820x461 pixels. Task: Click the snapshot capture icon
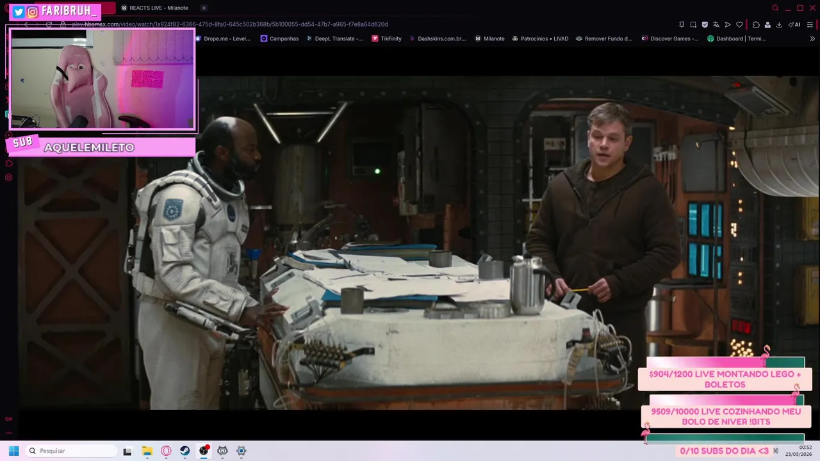[693, 24]
